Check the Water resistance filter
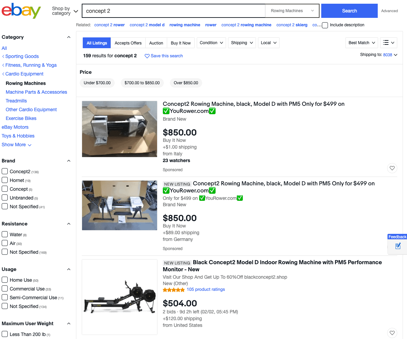This screenshot has width=407, height=339. pyautogui.click(x=5, y=235)
